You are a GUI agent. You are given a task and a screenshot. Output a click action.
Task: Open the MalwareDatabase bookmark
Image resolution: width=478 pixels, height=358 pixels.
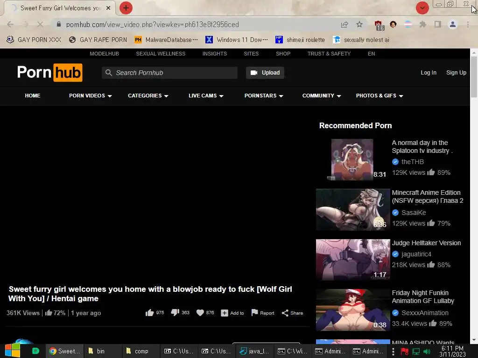pyautogui.click(x=166, y=40)
